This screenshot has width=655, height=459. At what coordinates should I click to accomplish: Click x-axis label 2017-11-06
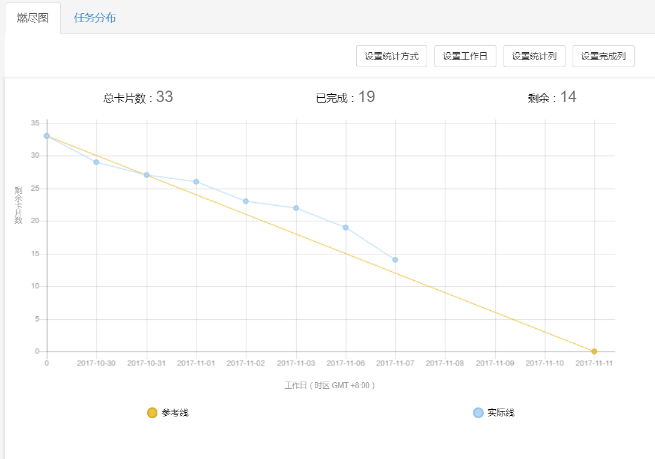point(346,364)
